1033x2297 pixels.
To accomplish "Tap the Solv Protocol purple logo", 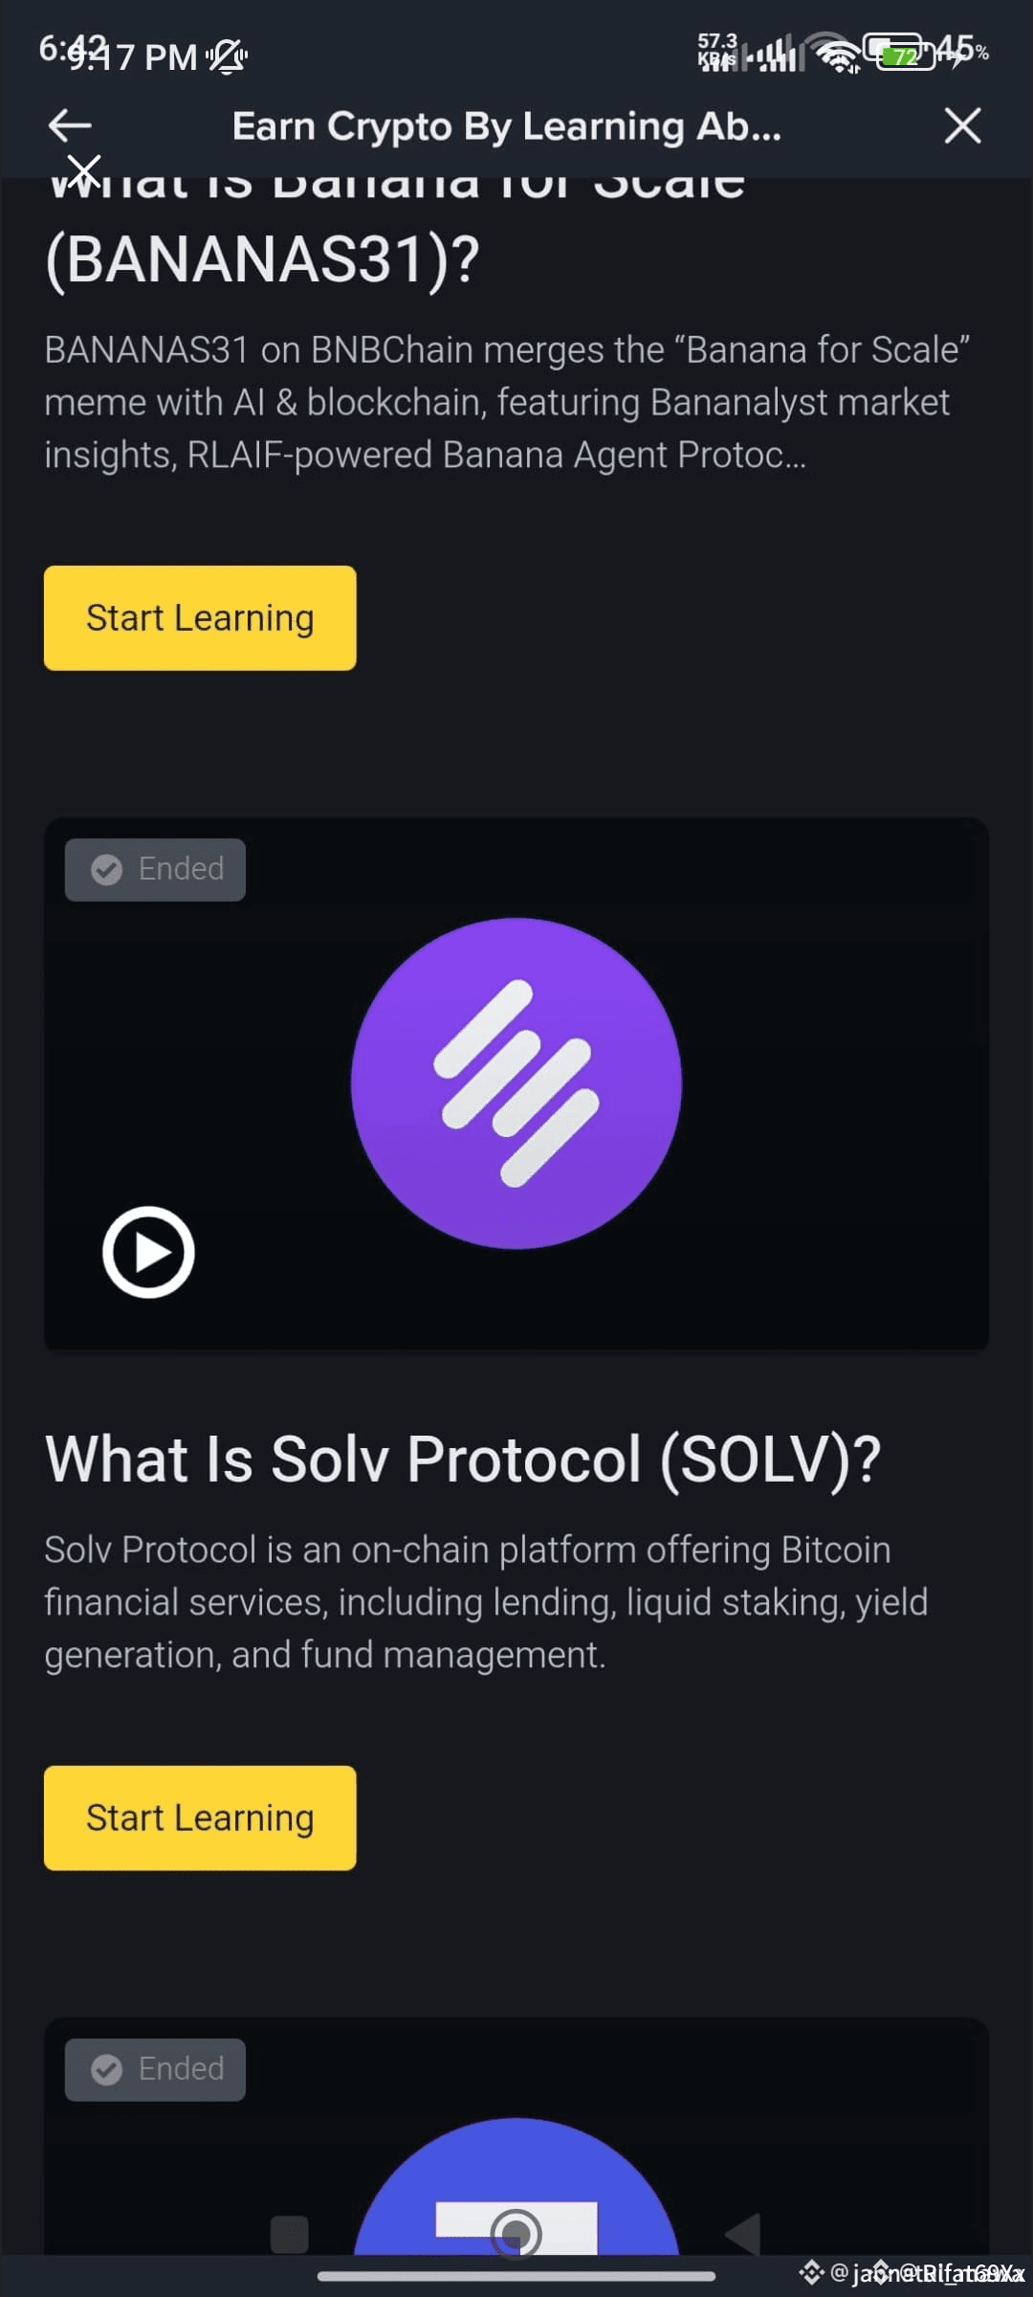I will tap(516, 1082).
